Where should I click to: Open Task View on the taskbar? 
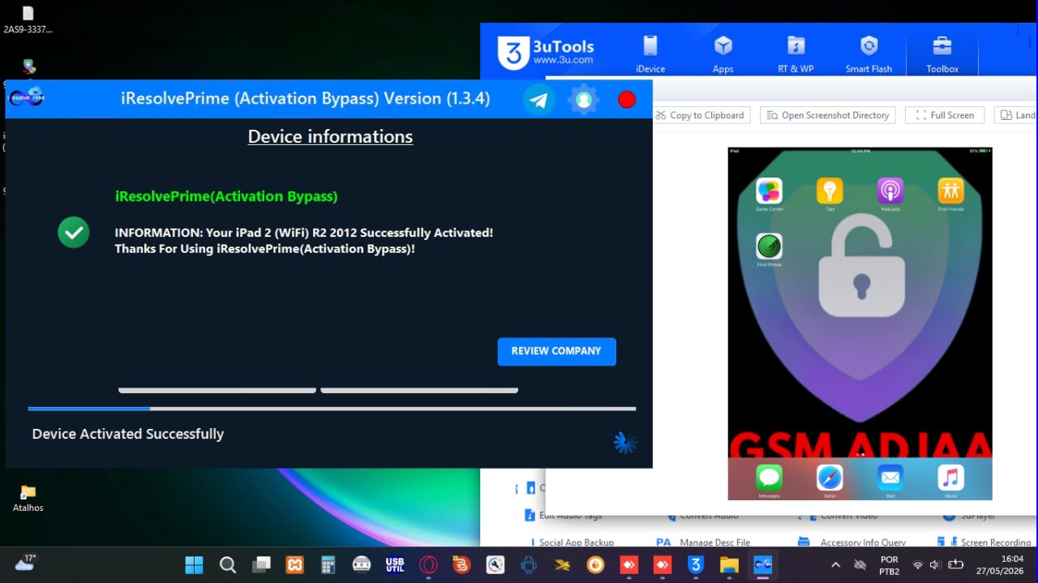coord(261,564)
